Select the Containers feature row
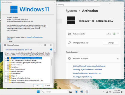The height and width of the screenshot is (95, 125). [15, 67]
